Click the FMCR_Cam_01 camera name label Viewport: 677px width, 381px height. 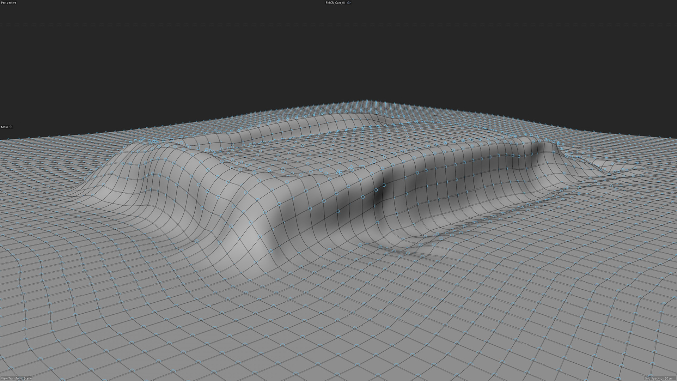click(x=335, y=2)
